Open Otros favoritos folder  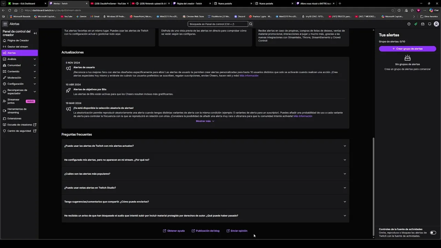coord(429,17)
